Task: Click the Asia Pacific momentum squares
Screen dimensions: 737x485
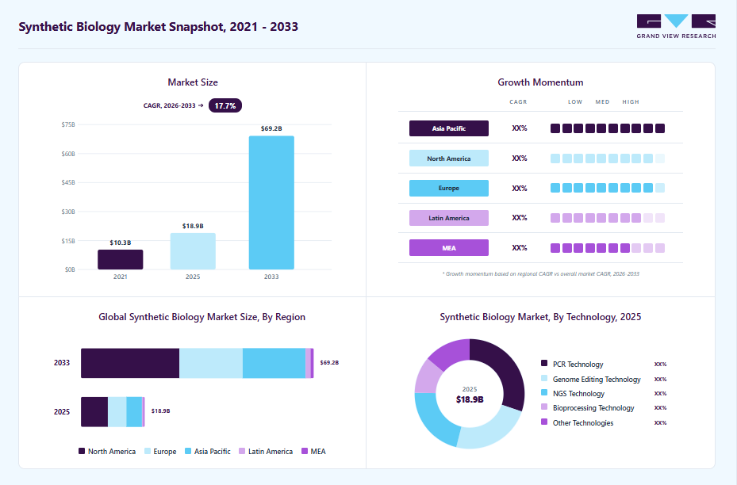Action: 608,128
